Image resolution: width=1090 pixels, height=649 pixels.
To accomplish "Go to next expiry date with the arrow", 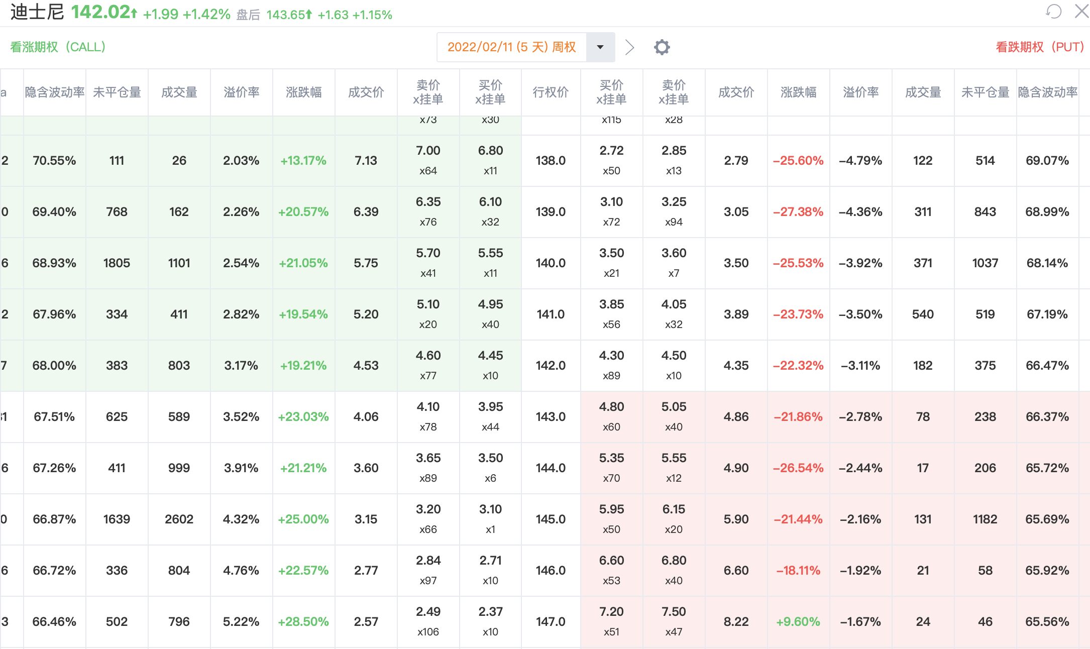I will pyautogui.click(x=629, y=47).
